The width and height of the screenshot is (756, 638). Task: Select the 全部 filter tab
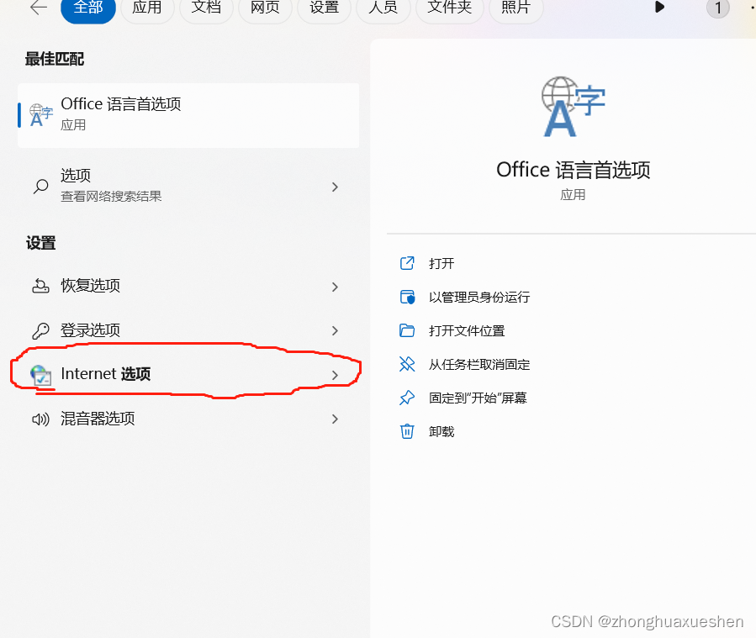coord(88,8)
